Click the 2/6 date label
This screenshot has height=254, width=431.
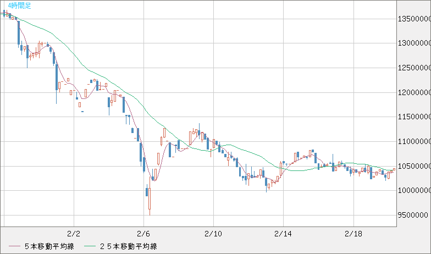point(143,234)
